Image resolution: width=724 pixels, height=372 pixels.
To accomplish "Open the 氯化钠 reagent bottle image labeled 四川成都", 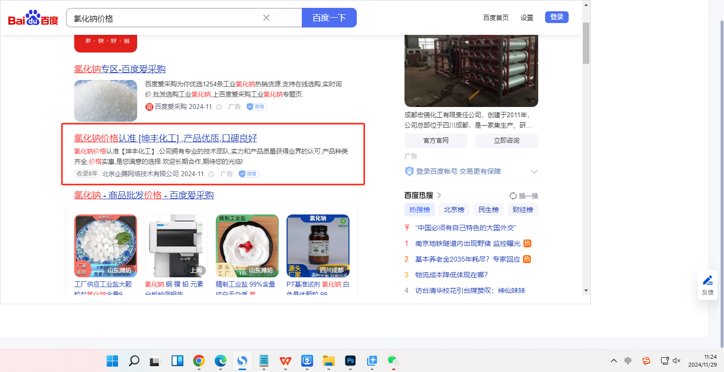I will pos(318,246).
